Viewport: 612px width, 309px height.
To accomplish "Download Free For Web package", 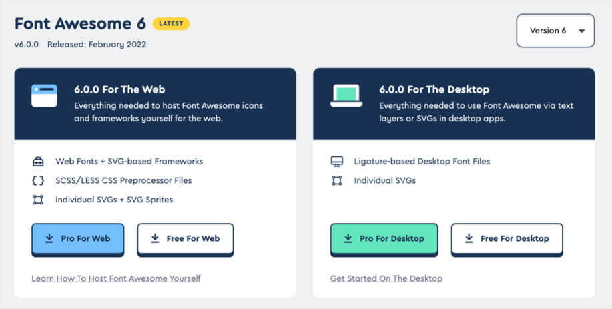I will click(x=186, y=239).
